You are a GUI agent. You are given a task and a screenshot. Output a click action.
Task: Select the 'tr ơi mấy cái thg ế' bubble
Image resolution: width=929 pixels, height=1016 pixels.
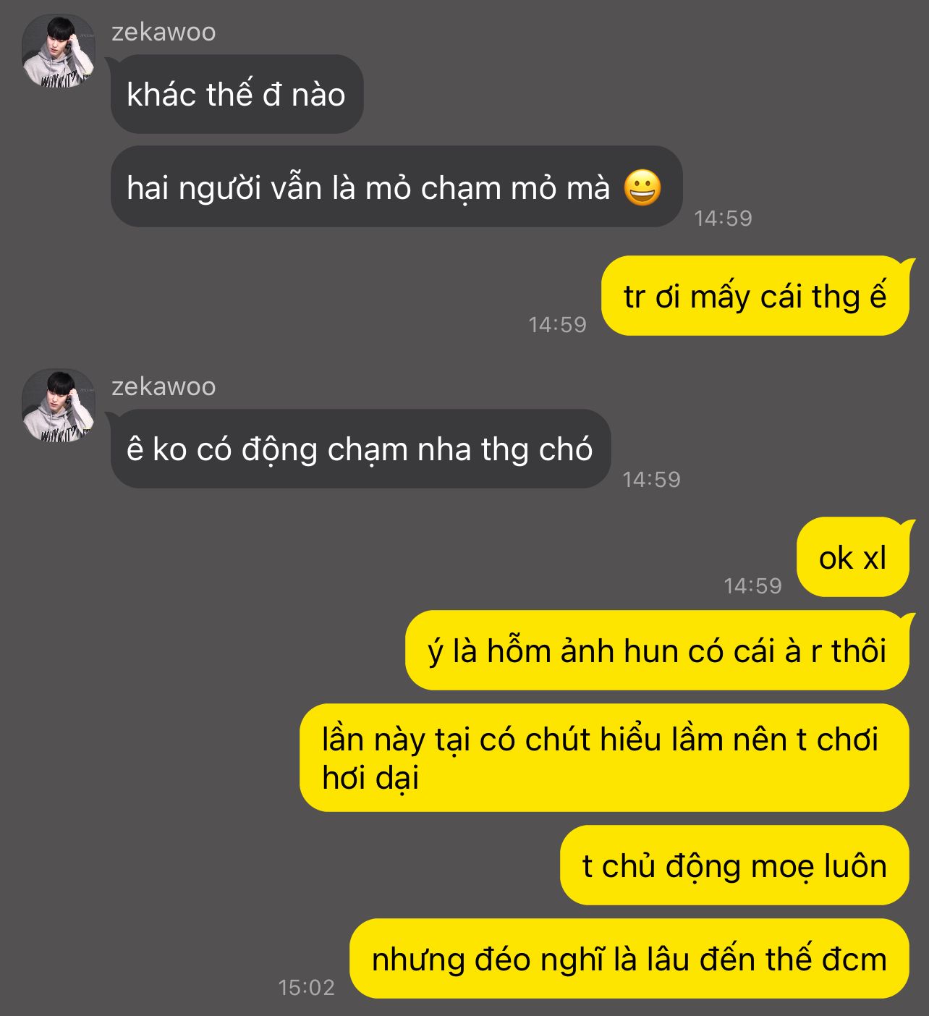tap(755, 296)
